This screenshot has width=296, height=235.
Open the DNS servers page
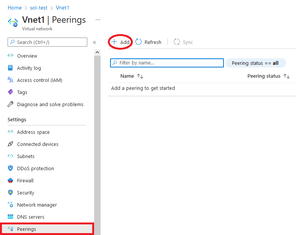point(31,217)
